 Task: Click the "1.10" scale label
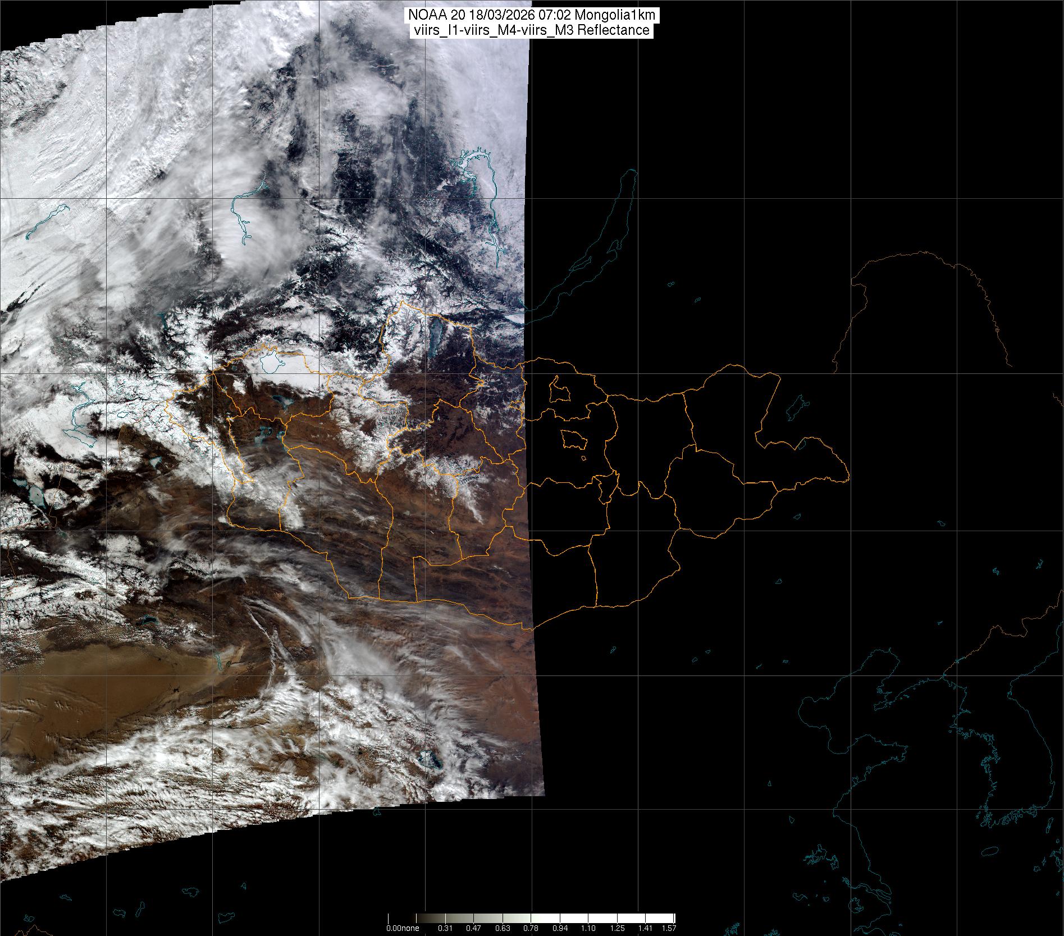[589, 928]
